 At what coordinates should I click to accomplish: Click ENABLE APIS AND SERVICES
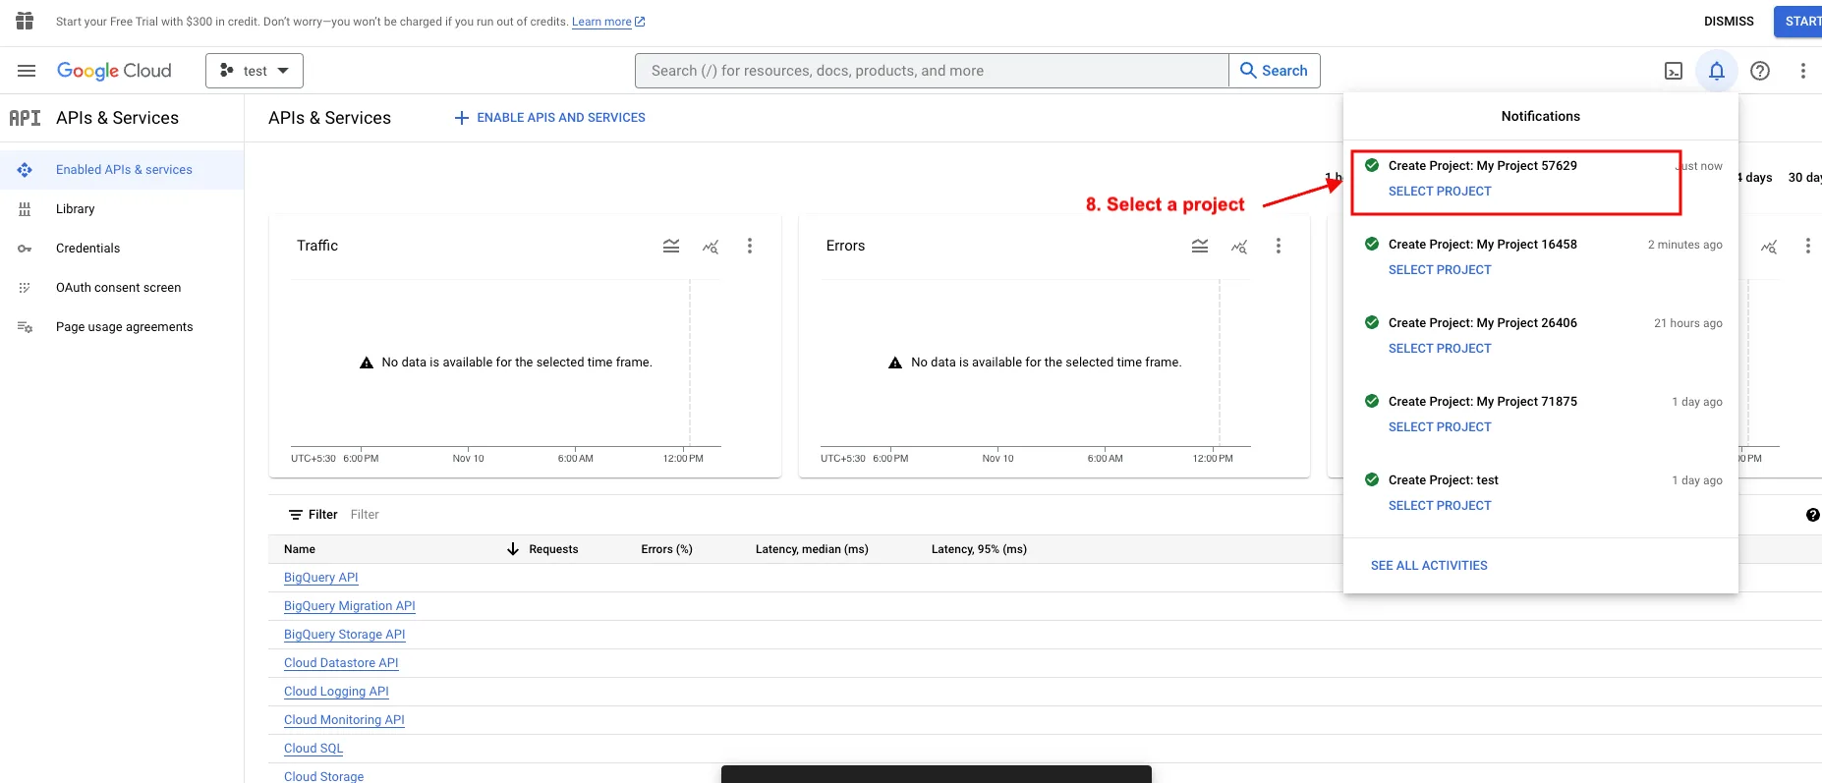pyautogui.click(x=549, y=118)
